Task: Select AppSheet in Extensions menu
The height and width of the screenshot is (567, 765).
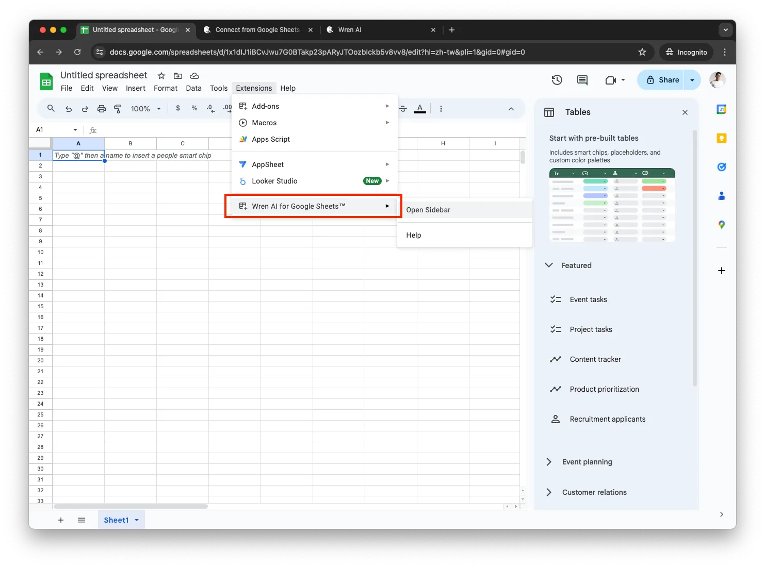Action: coord(315,164)
